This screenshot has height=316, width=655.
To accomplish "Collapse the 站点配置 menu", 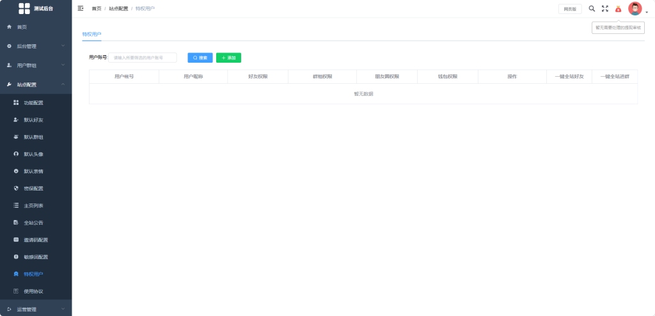I will pos(36,85).
